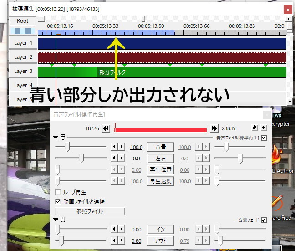Uncheck 動画ファイルと連携 checkbox
The image size is (295, 251).
click(58, 201)
